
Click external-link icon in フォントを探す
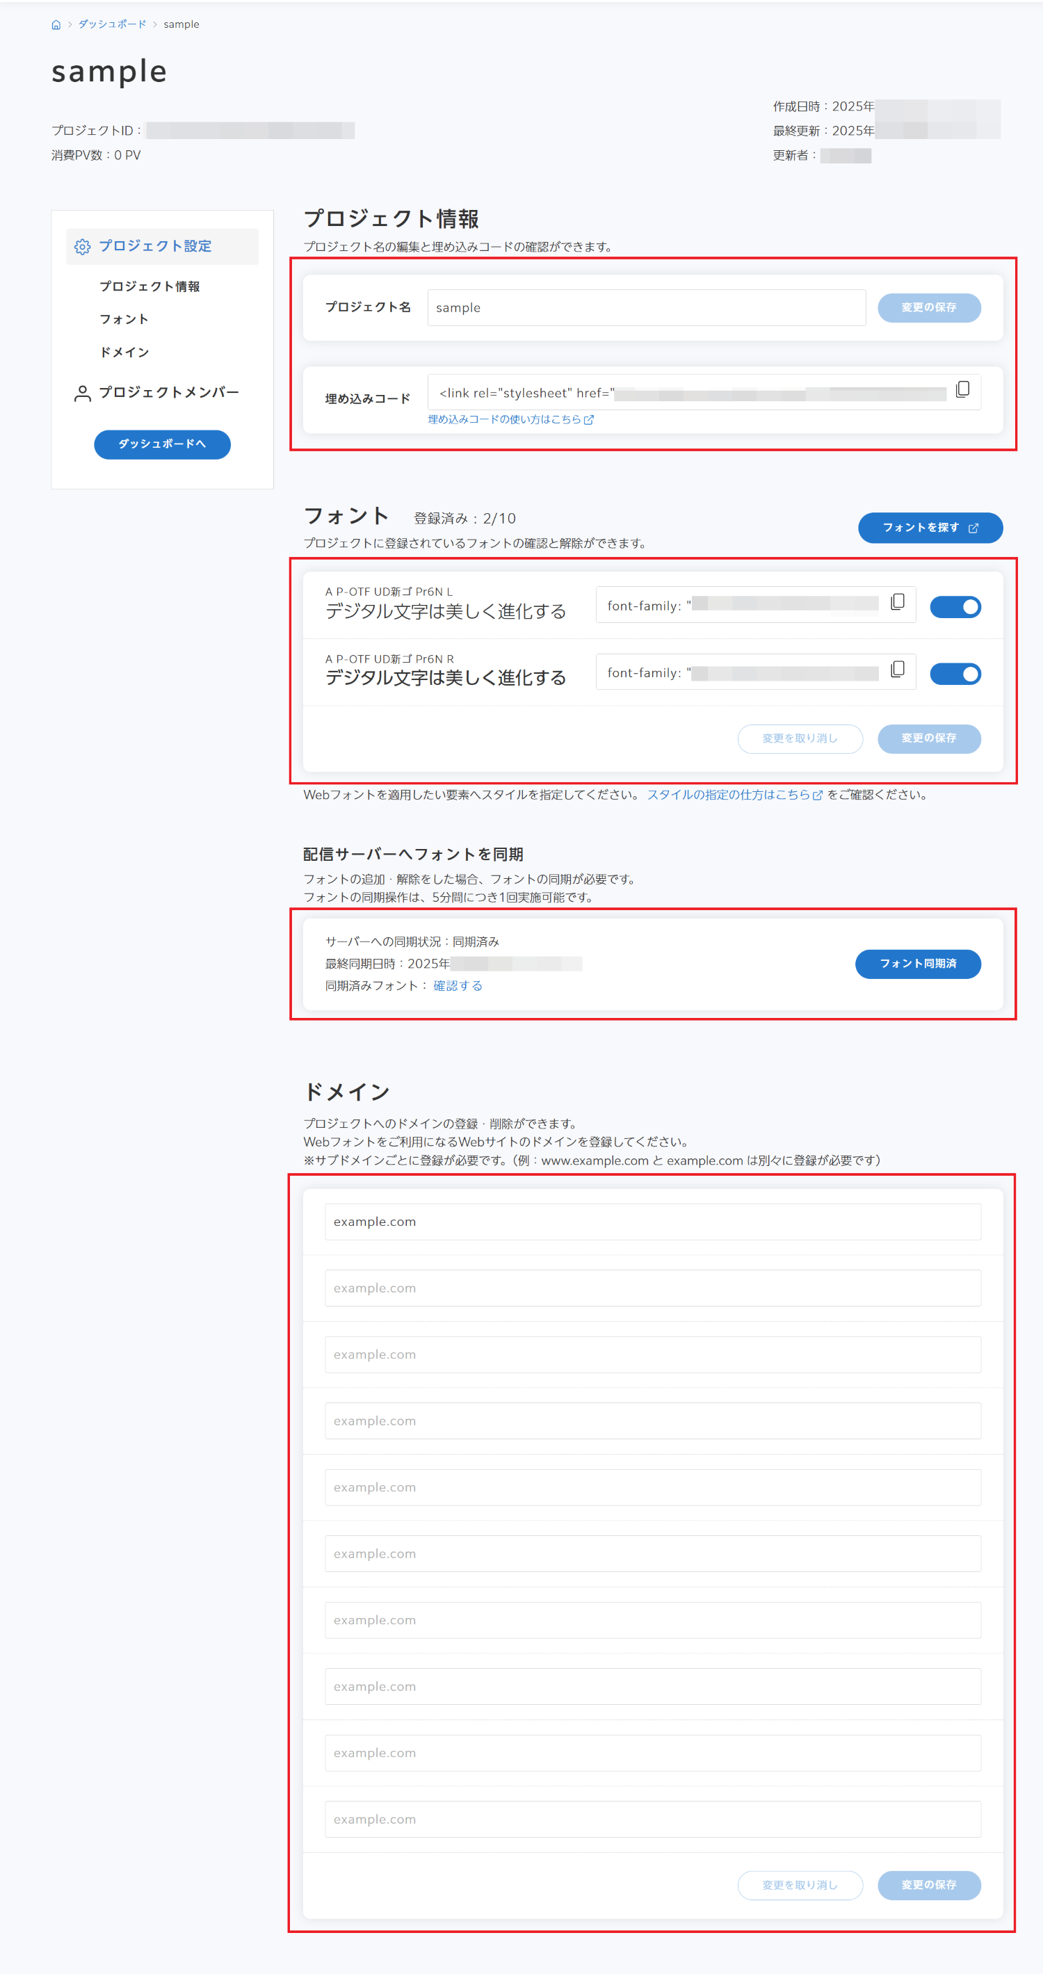pos(973,528)
